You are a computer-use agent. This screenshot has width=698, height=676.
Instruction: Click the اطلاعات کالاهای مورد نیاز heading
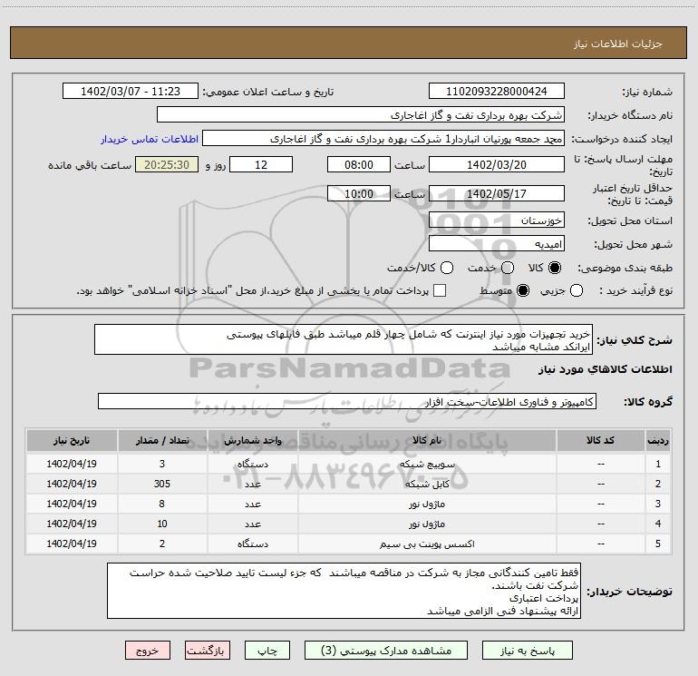click(605, 369)
